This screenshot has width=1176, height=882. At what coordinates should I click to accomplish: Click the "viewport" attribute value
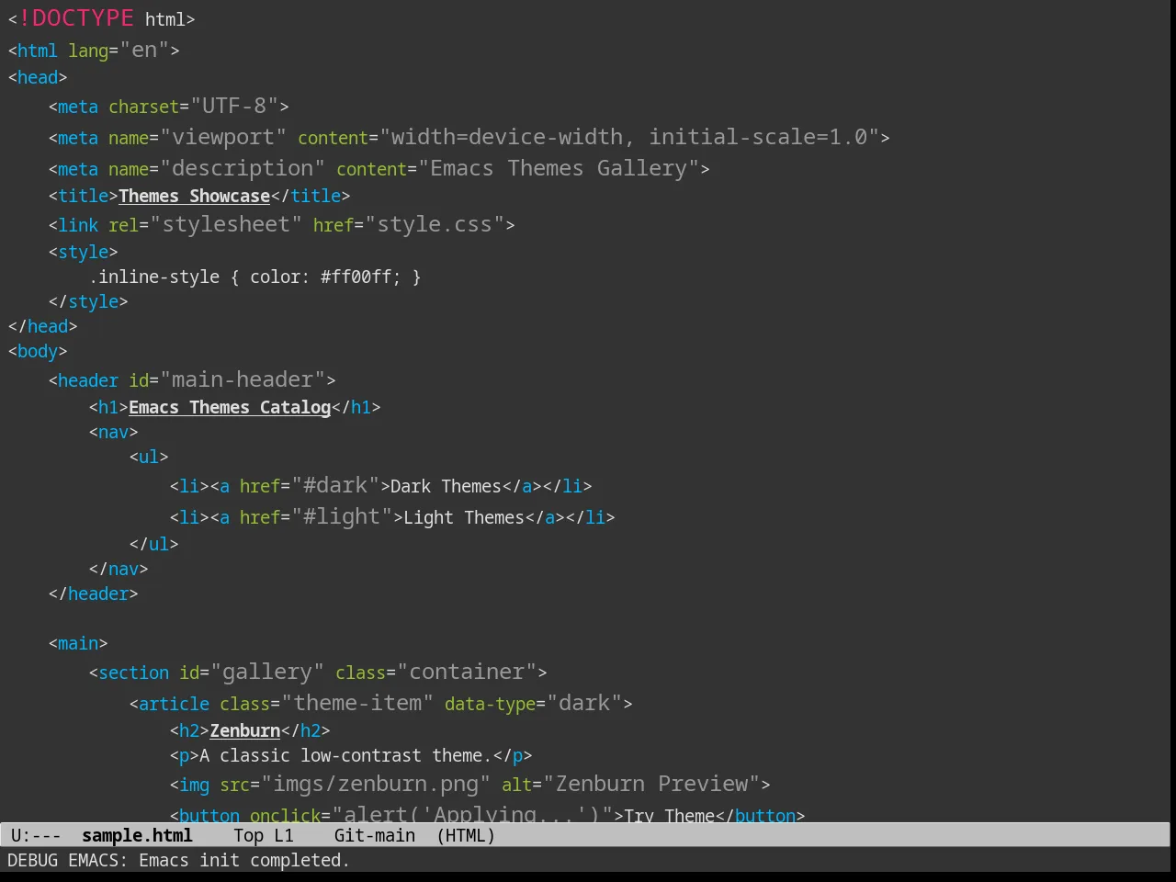point(223,137)
